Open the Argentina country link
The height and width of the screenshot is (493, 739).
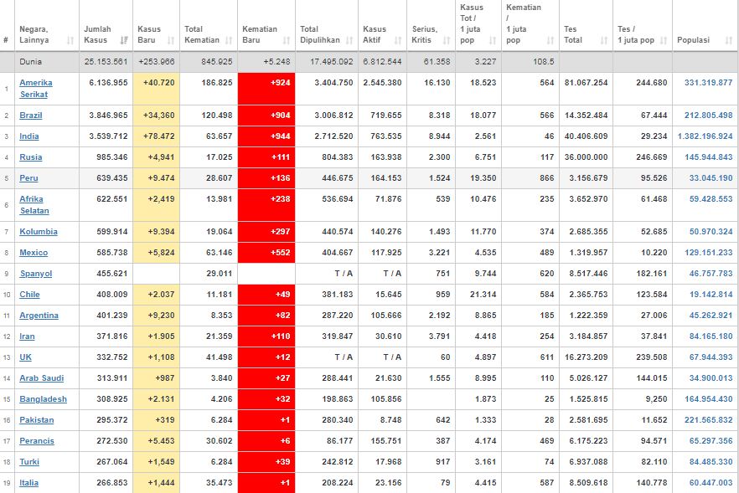click(39, 316)
